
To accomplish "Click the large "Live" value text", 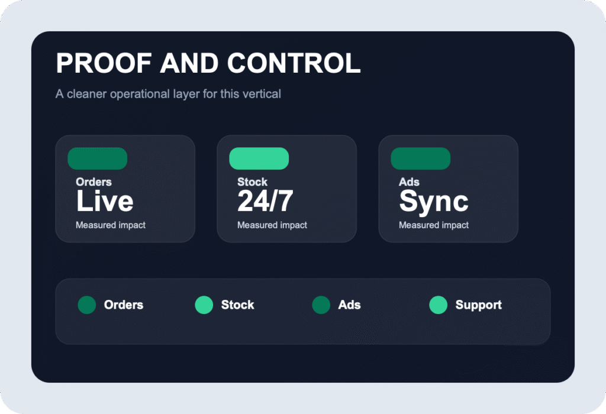I will click(105, 202).
